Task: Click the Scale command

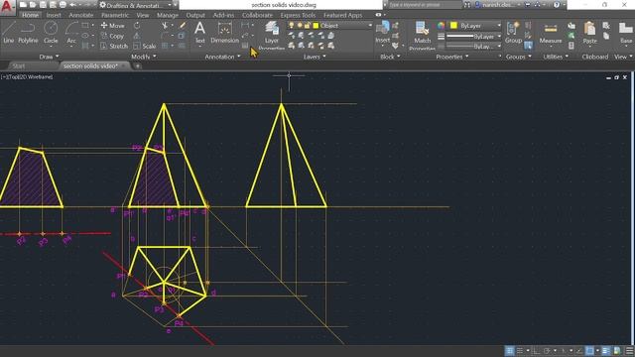Action: tap(145, 47)
